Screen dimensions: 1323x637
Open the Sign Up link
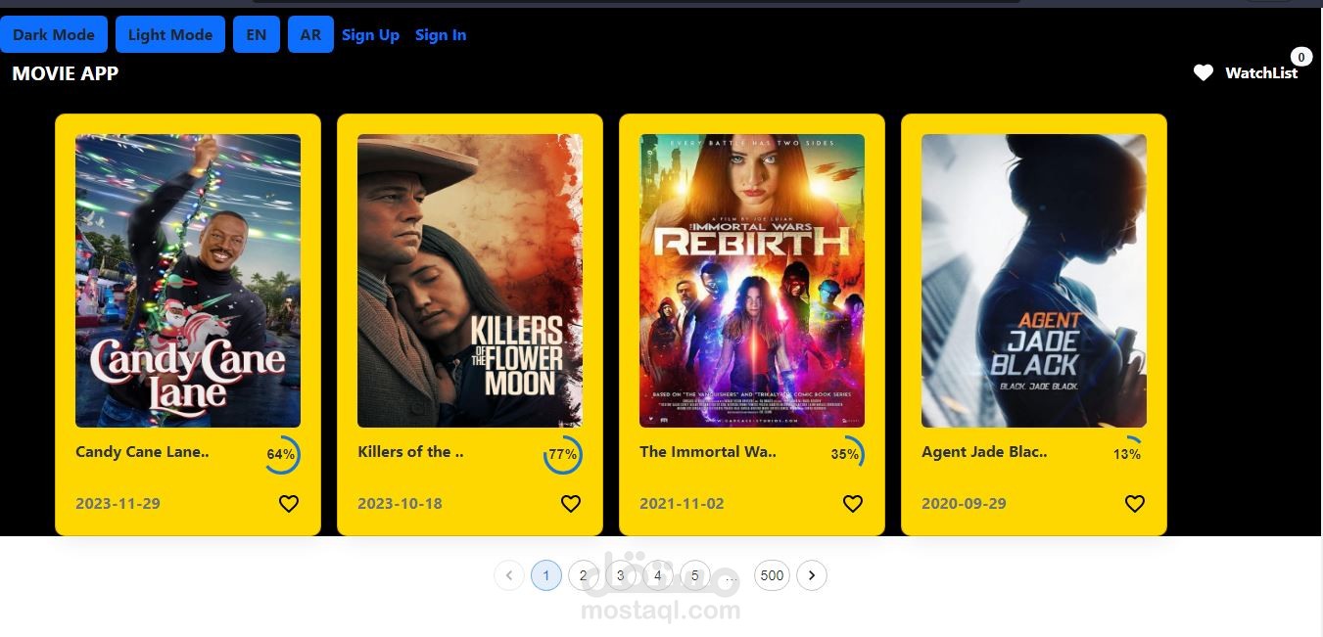[370, 34]
